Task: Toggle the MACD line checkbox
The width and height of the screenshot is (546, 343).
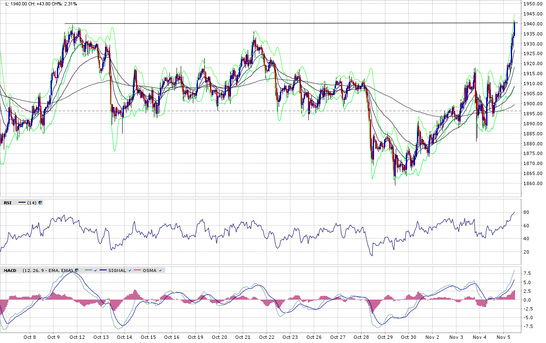Action: [96, 270]
